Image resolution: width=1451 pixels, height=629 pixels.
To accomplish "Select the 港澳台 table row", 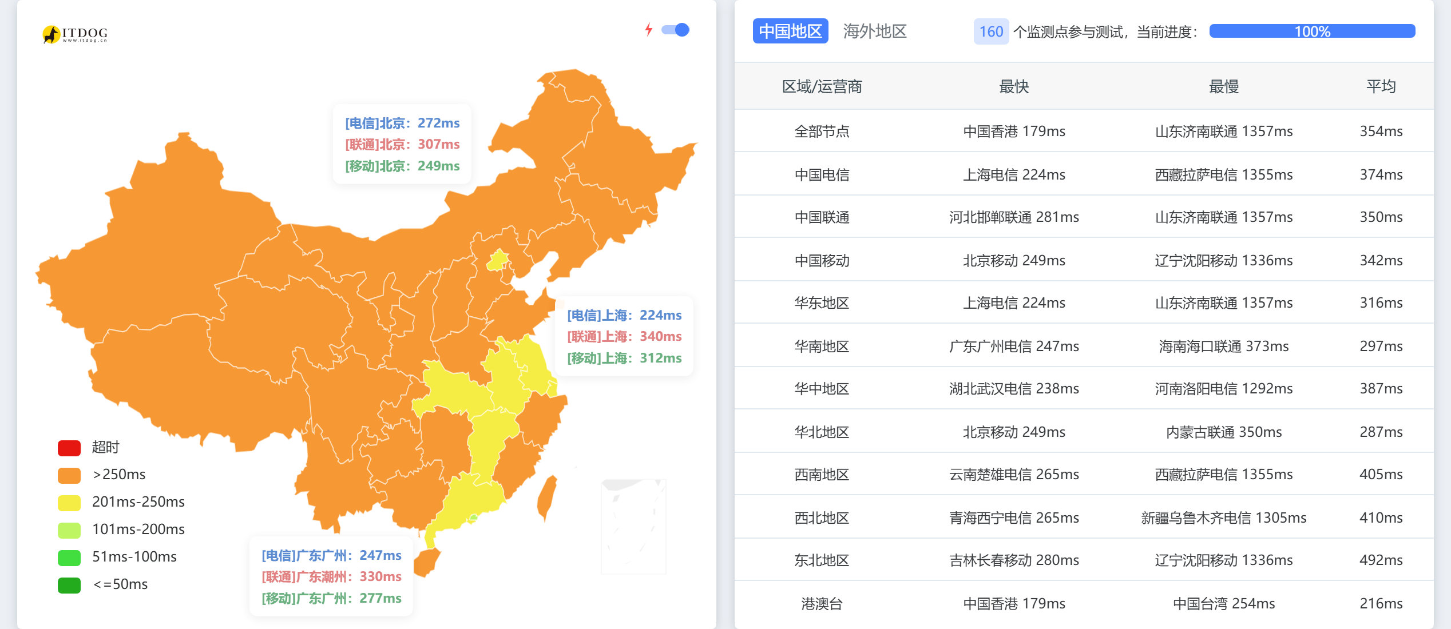I will click(x=1084, y=603).
